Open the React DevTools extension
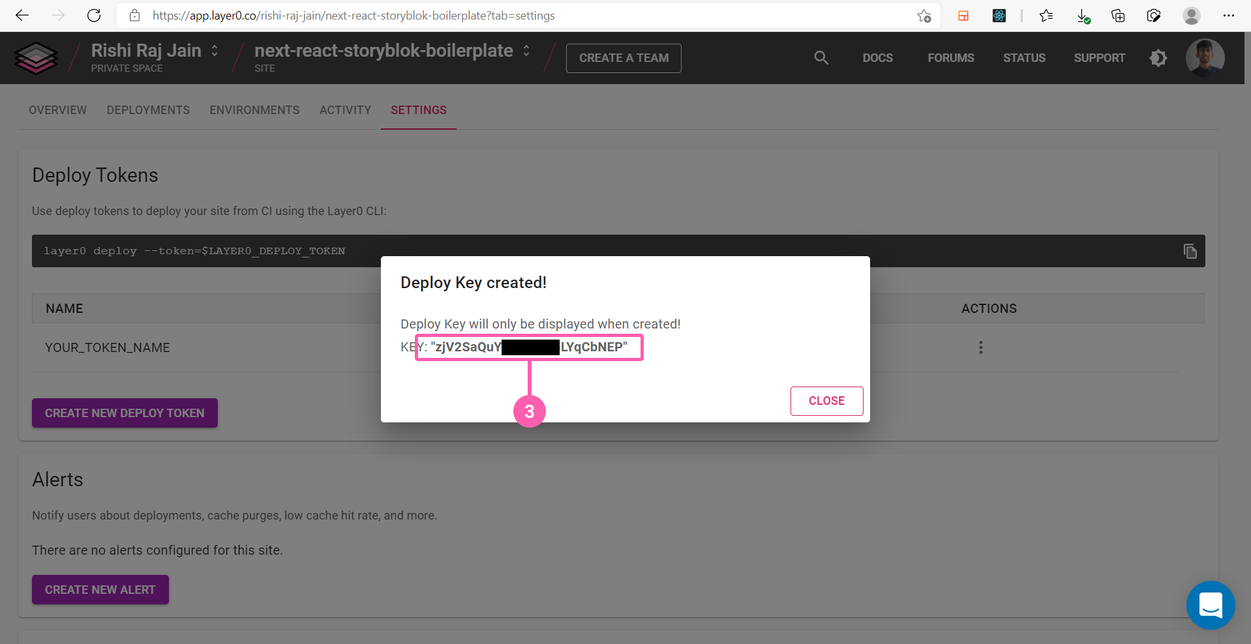 999,16
